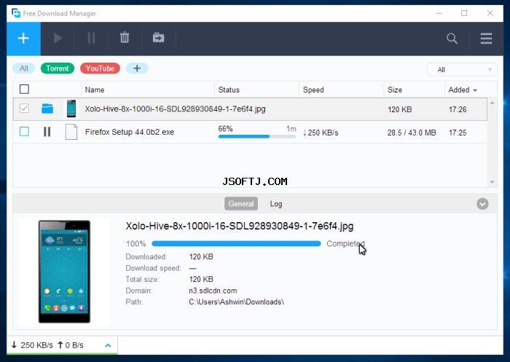Open folder of Xolo-Hive jpg download
The width and height of the screenshot is (510, 362).
click(47, 109)
